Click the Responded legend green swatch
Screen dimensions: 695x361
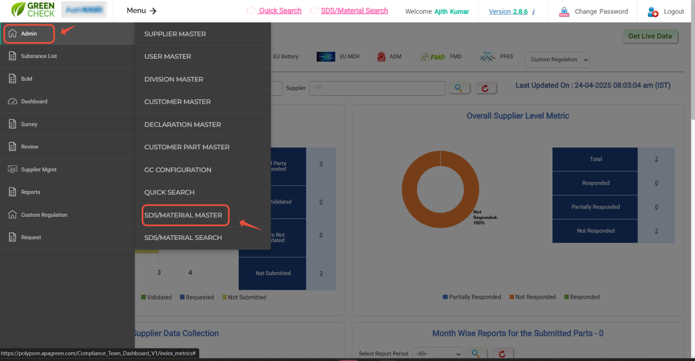567,297
